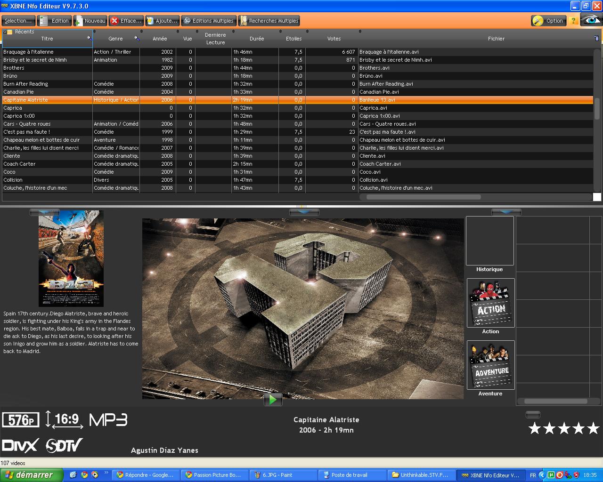
Task: Click the small icon in Fichier header
Action: [x=596, y=38]
